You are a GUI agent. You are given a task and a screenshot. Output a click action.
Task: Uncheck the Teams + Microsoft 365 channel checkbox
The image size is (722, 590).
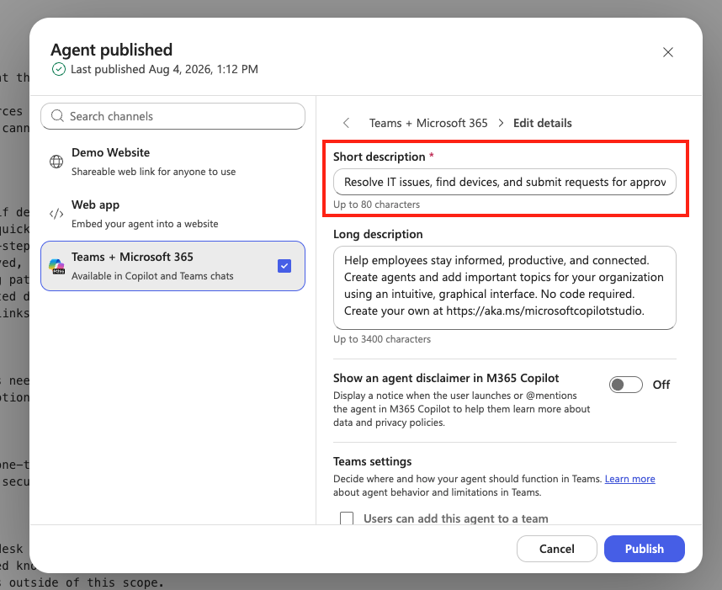284,266
